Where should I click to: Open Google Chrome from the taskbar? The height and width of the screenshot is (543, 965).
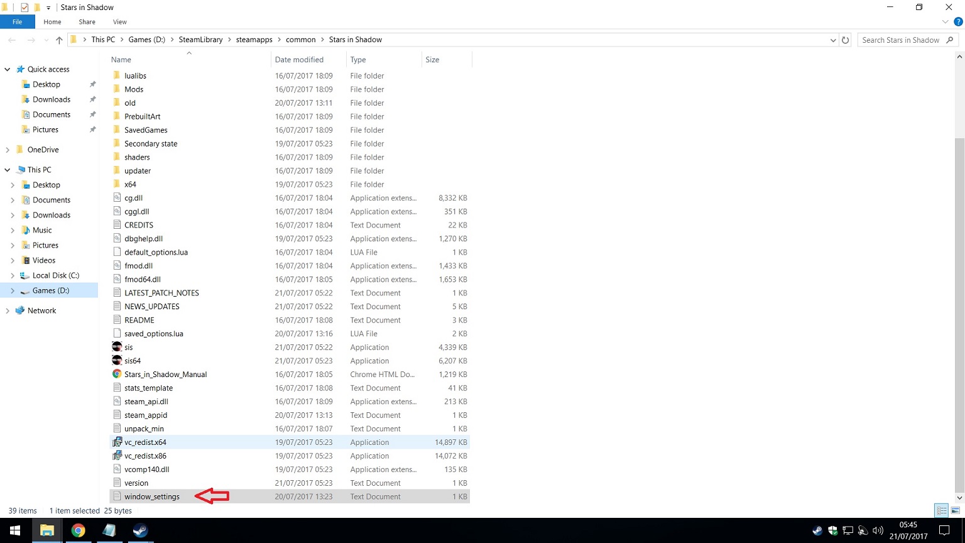point(78,530)
